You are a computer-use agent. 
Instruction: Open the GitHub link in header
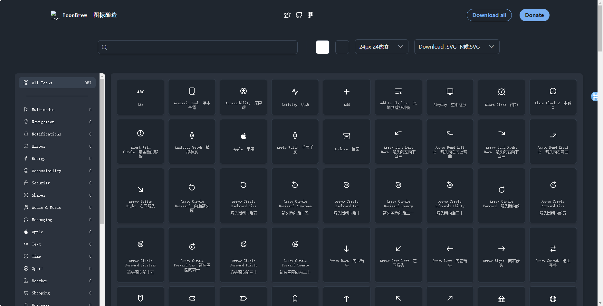click(299, 15)
